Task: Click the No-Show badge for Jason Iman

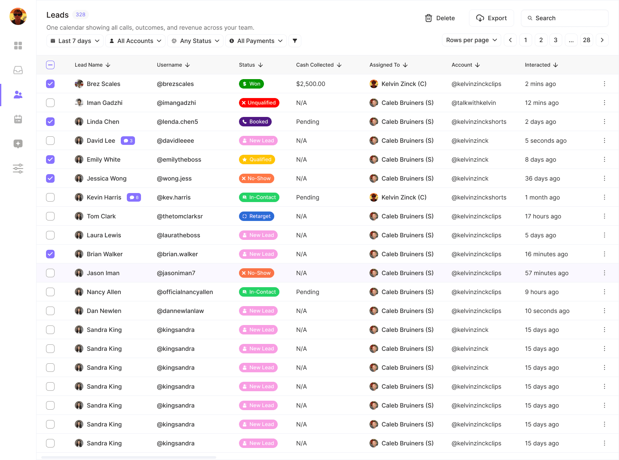Action: coord(257,273)
